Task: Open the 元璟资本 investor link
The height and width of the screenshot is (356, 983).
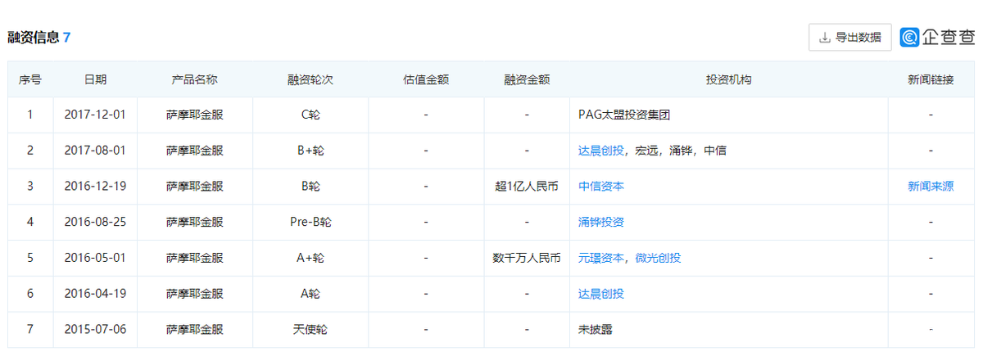Action: click(x=601, y=258)
